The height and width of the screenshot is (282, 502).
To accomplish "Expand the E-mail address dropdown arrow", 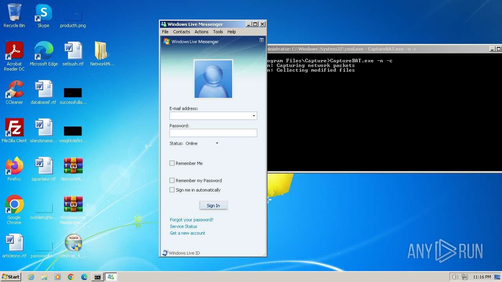I will click(x=254, y=116).
